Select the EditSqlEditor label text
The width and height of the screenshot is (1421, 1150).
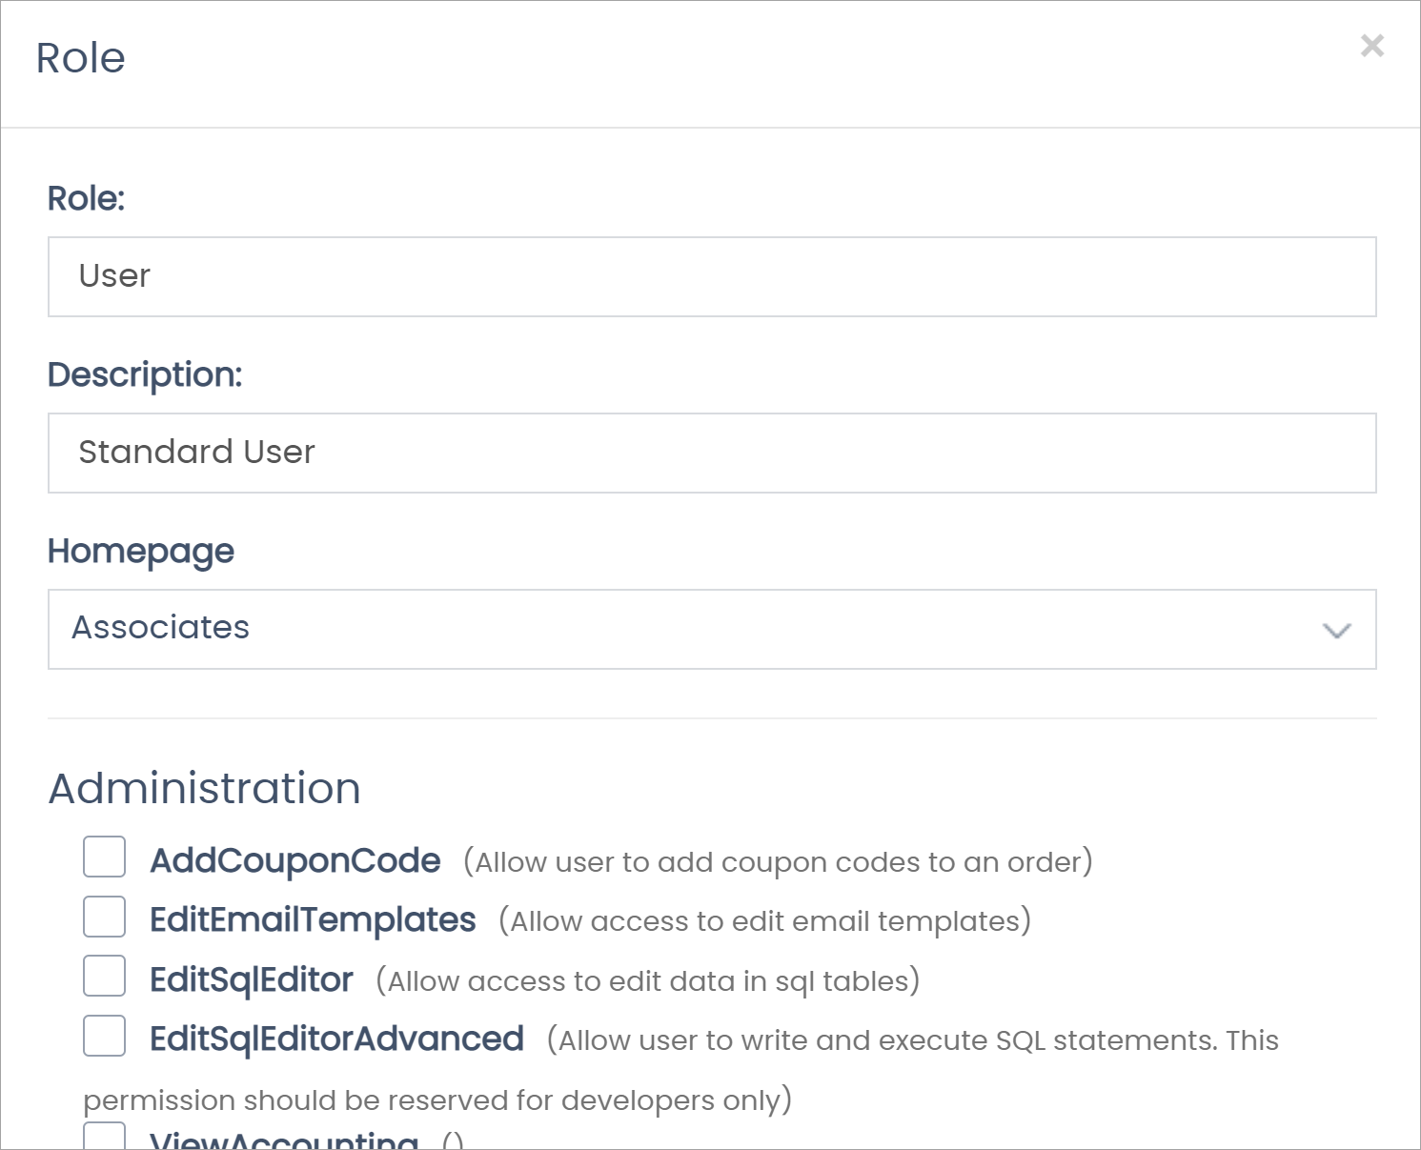pos(252,979)
